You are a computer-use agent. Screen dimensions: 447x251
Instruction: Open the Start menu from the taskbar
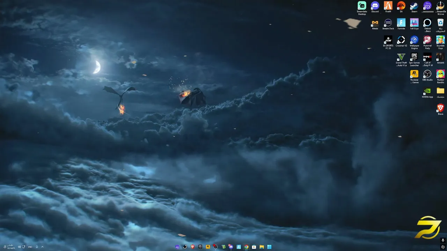point(269,247)
